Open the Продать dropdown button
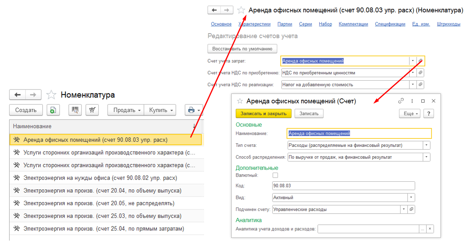The height and width of the screenshot is (245, 467). [x=126, y=110]
